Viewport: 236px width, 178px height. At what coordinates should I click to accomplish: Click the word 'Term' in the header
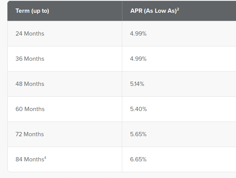22,10
